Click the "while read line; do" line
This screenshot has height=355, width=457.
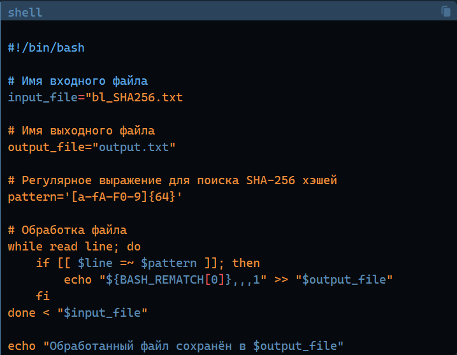tap(75, 247)
